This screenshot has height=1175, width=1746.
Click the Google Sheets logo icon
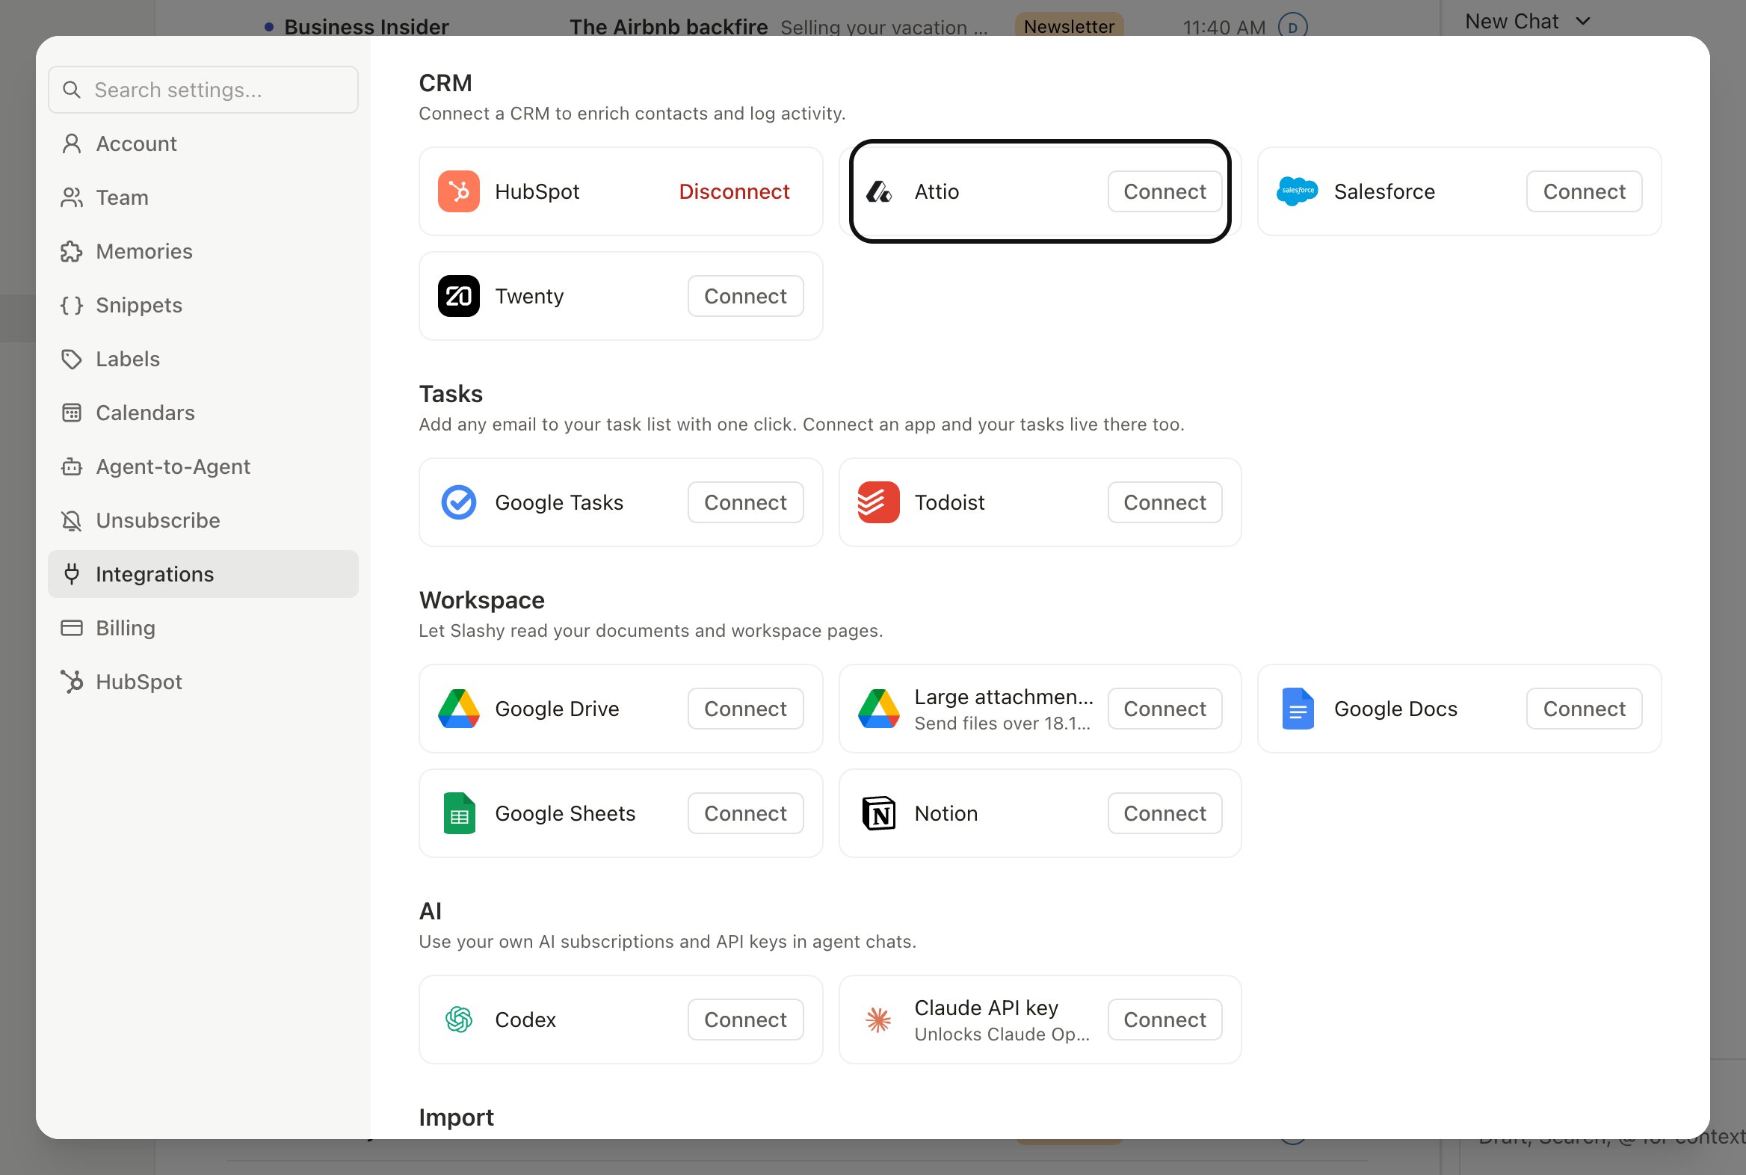click(x=459, y=814)
